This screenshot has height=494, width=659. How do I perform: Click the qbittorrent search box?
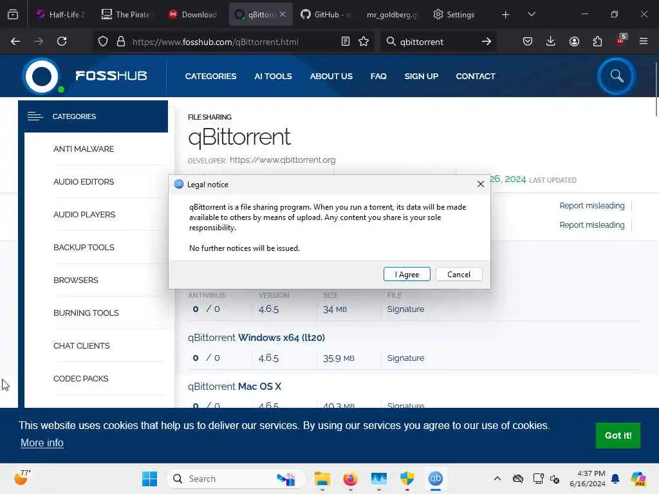coord(437,42)
